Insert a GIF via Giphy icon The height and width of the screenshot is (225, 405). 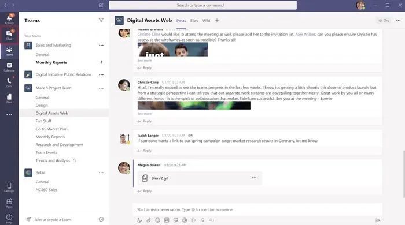tap(167, 220)
